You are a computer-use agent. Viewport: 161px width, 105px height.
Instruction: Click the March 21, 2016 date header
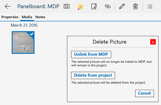click(24, 25)
